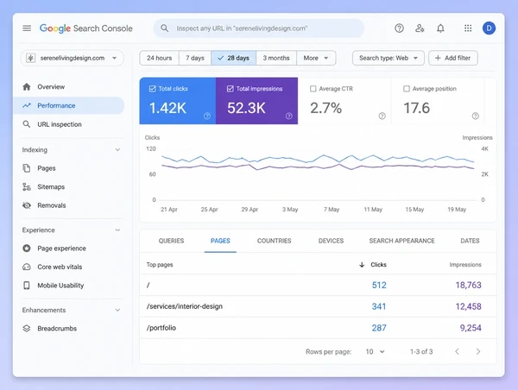Viewport: 518px width, 390px height.
Task: Open the notifications bell
Action: click(440, 28)
